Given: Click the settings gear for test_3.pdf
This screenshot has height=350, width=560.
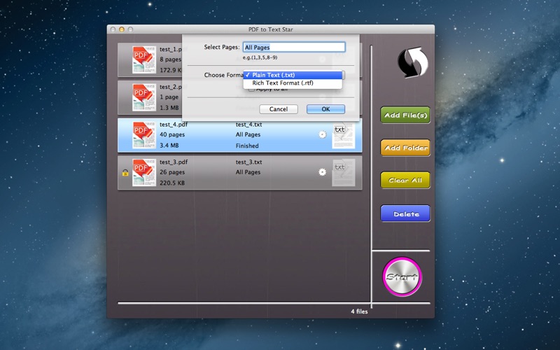Looking at the screenshot, I should pos(322,171).
